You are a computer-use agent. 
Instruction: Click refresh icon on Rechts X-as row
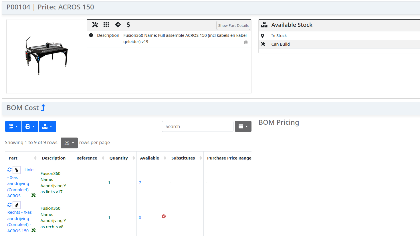pos(9,205)
